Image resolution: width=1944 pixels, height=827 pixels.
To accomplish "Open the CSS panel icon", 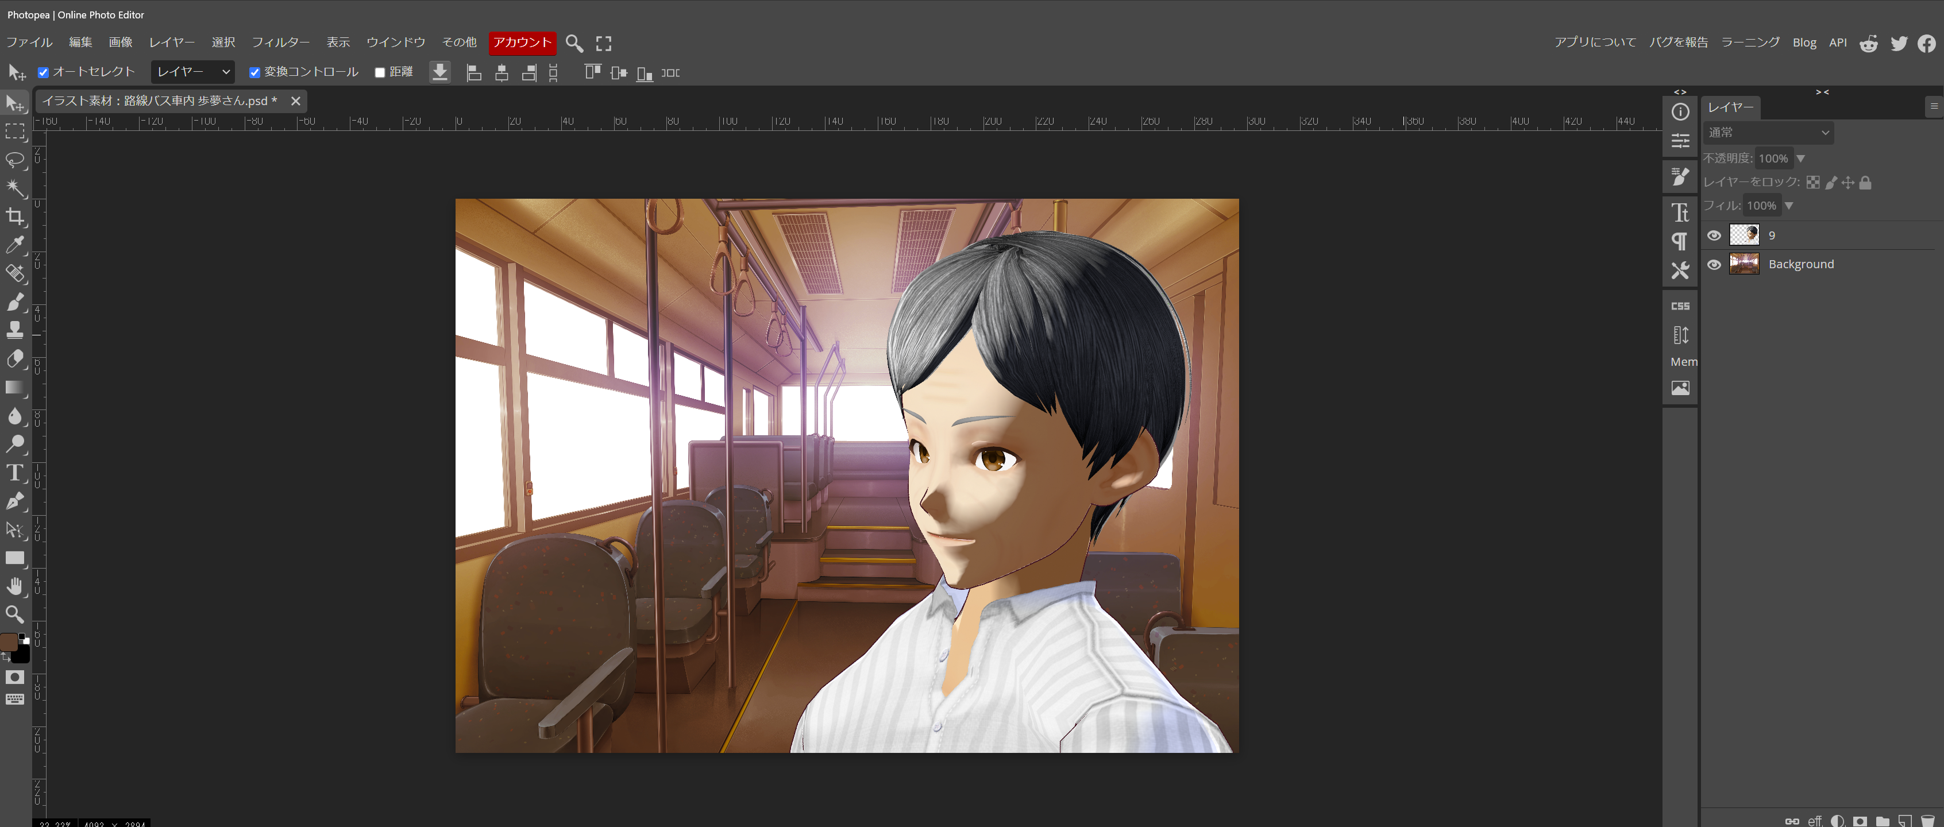I will pos(1680,306).
